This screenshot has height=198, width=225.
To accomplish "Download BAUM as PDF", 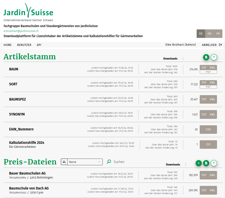I will pos(208,72).
